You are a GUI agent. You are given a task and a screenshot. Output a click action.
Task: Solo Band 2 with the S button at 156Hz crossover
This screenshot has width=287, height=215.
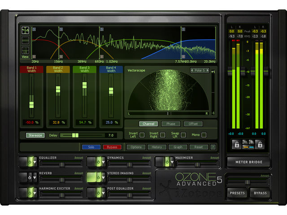pos(61,29)
